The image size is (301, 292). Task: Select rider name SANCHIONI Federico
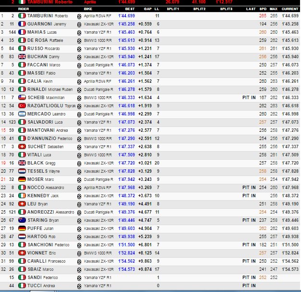[x=48, y=245]
